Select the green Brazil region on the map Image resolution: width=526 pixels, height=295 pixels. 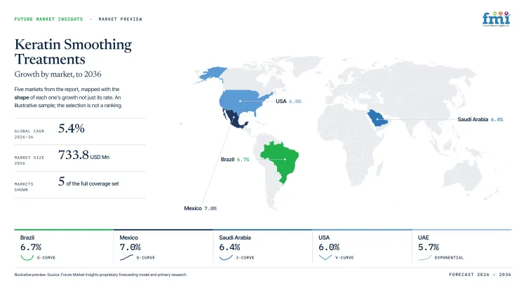tap(280, 161)
